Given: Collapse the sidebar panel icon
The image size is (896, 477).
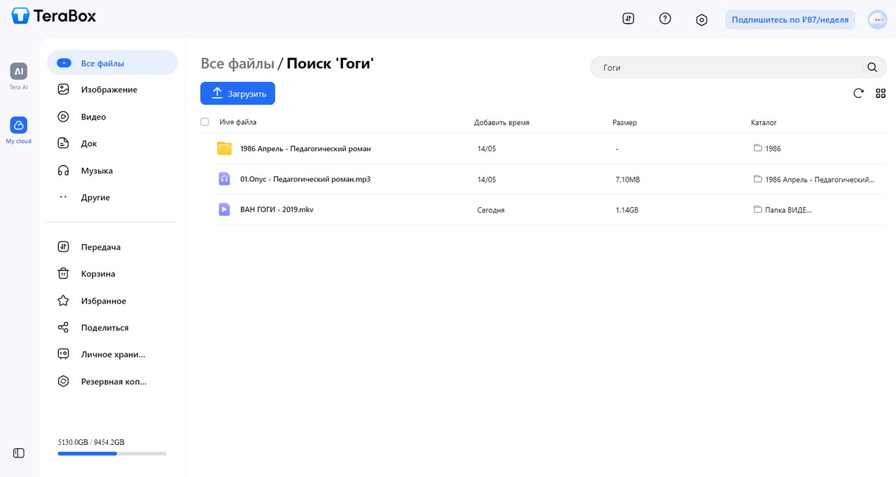Looking at the screenshot, I should (19, 453).
